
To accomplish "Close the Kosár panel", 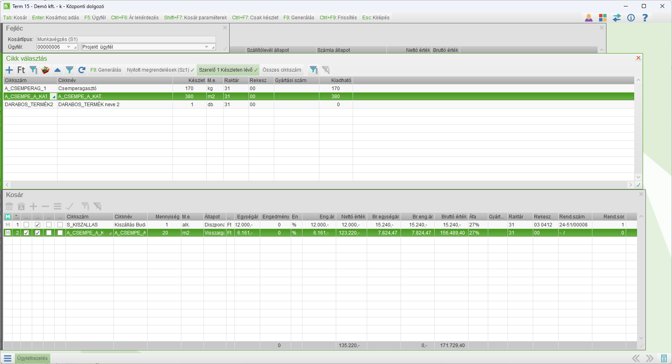I will click(641, 194).
